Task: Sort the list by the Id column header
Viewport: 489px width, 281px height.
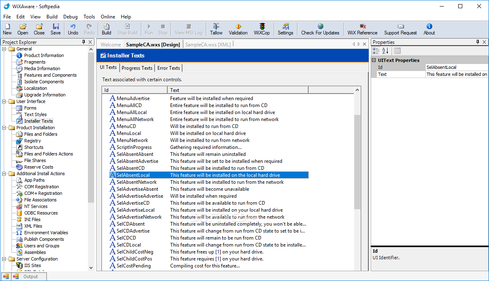Action: [135, 90]
